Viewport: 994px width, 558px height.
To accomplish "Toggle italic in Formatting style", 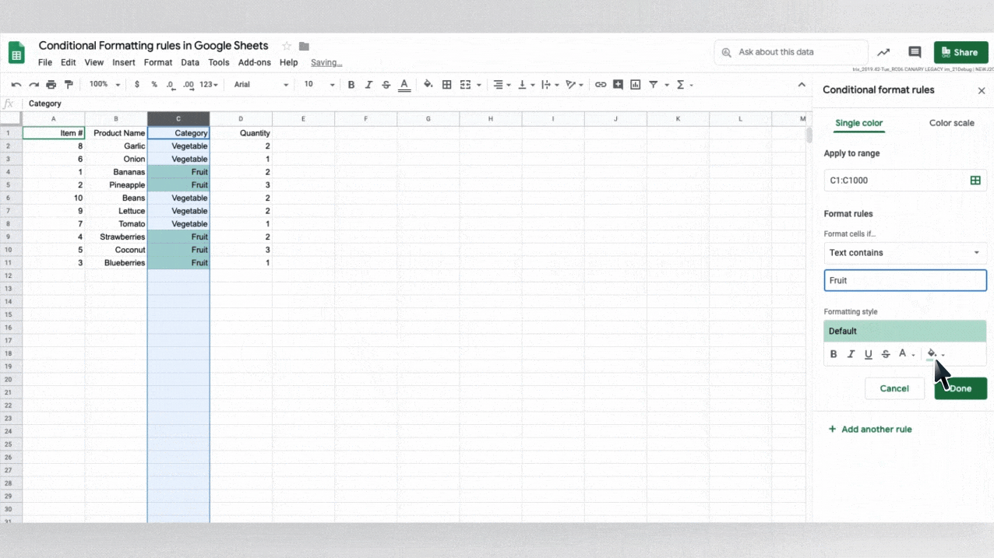I will coord(851,354).
